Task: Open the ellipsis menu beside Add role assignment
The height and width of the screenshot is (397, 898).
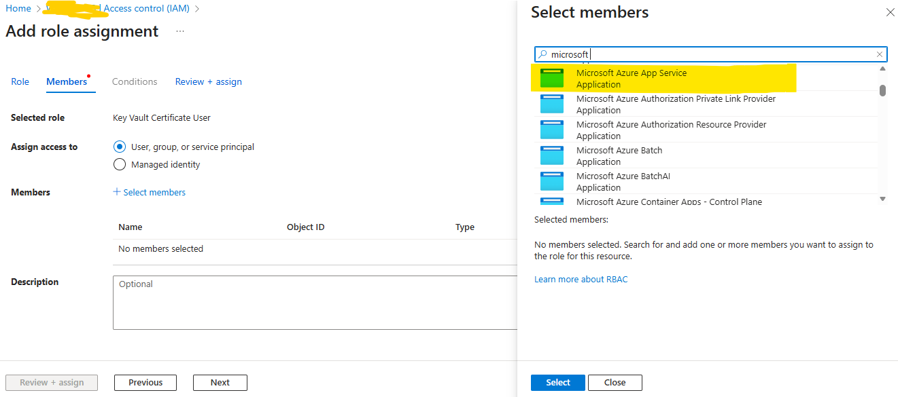Action: point(180,31)
